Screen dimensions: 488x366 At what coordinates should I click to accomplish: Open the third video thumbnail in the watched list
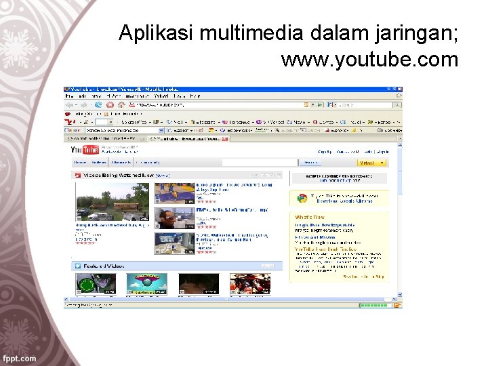point(175,244)
